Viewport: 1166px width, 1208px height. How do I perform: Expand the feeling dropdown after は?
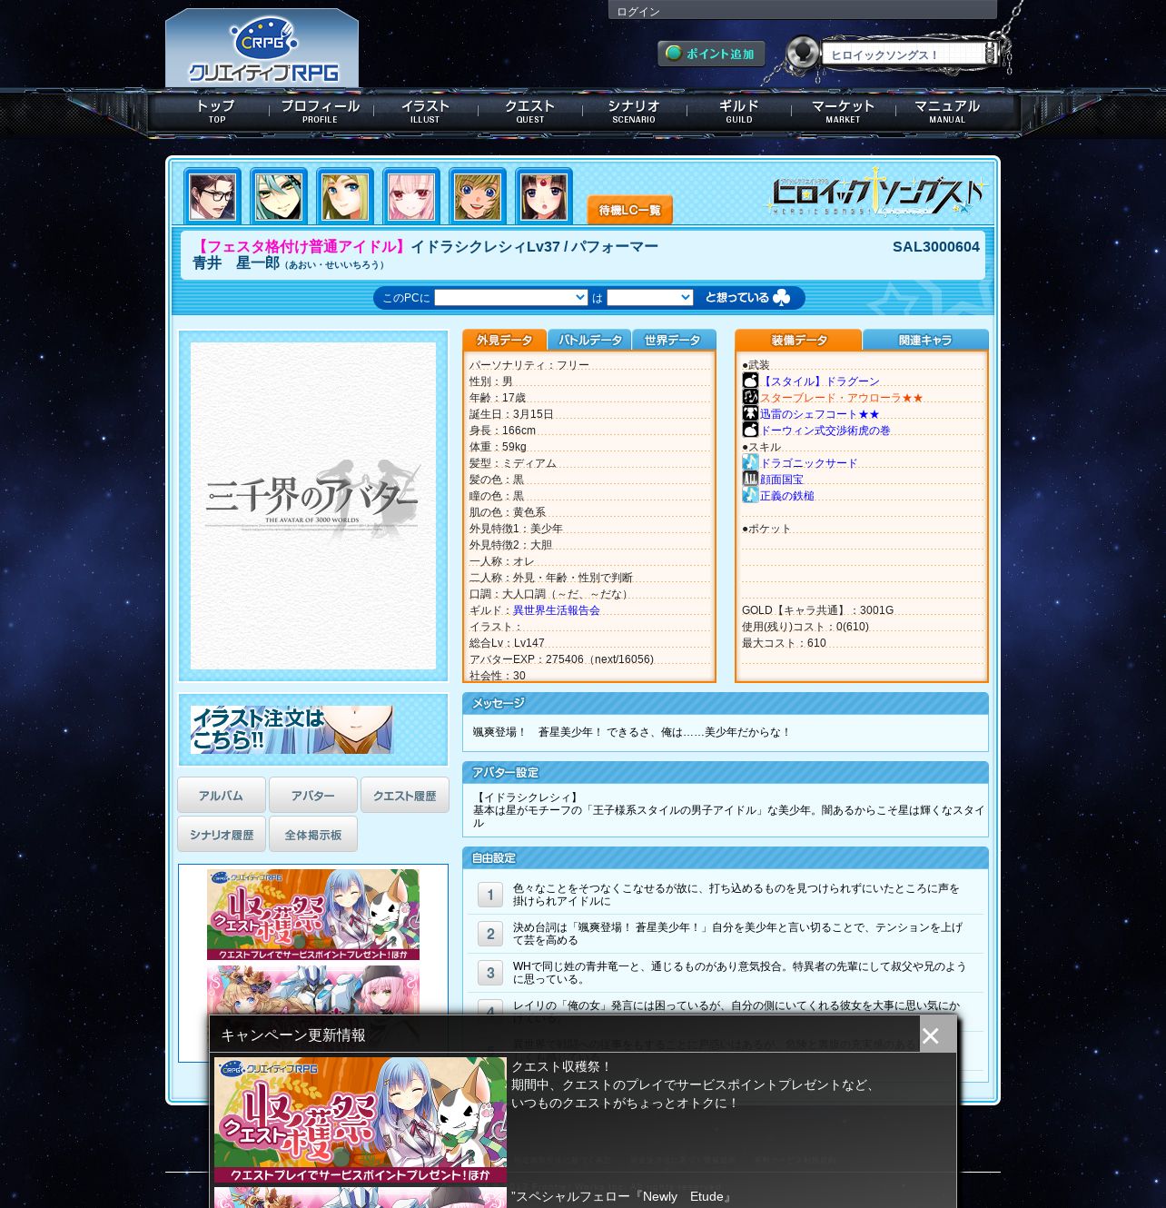(650, 298)
